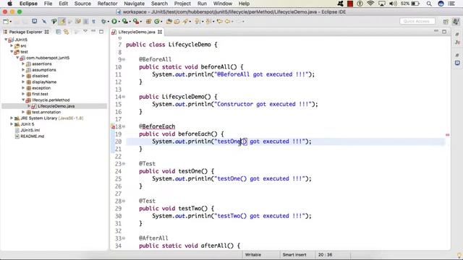Click the New Java Package icon
This screenshot has width=463, height=260.
(x=149, y=21)
